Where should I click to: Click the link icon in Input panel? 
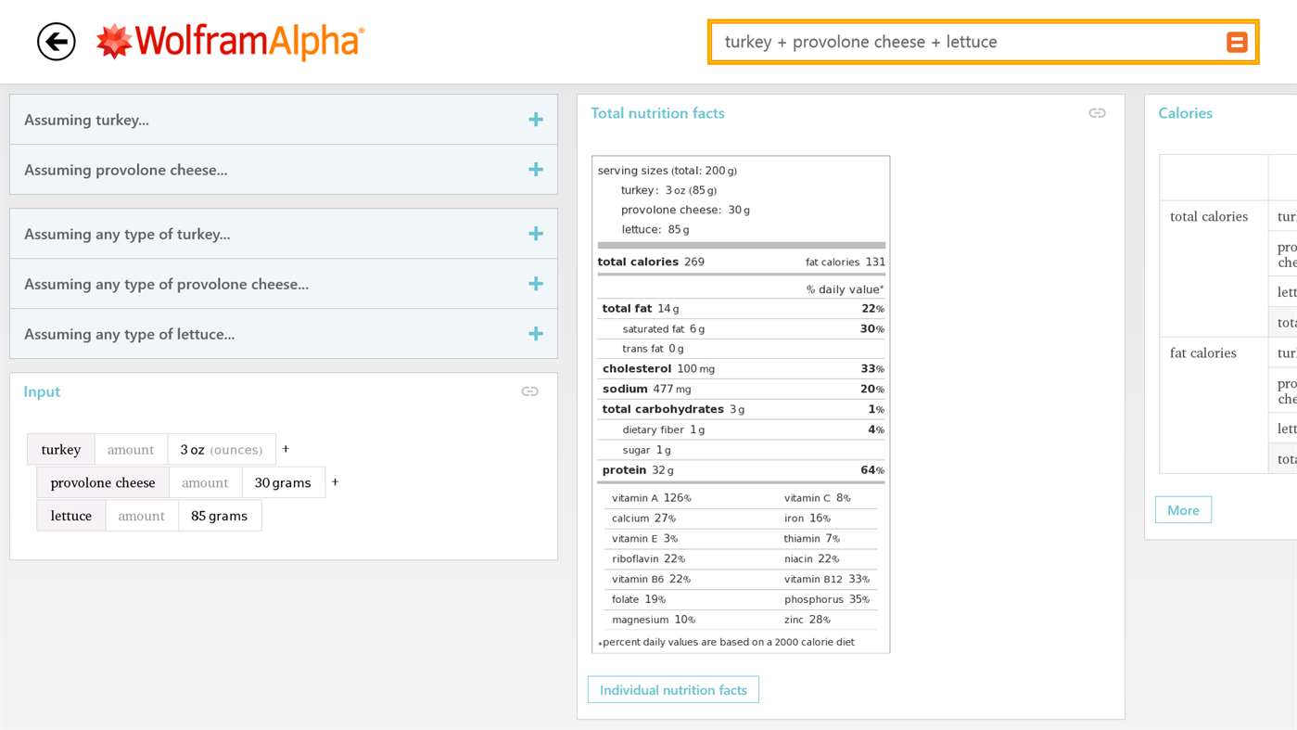(x=529, y=391)
